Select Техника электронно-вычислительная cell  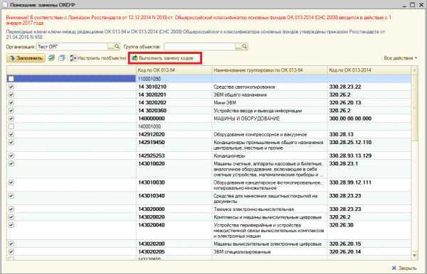(x=270, y=209)
